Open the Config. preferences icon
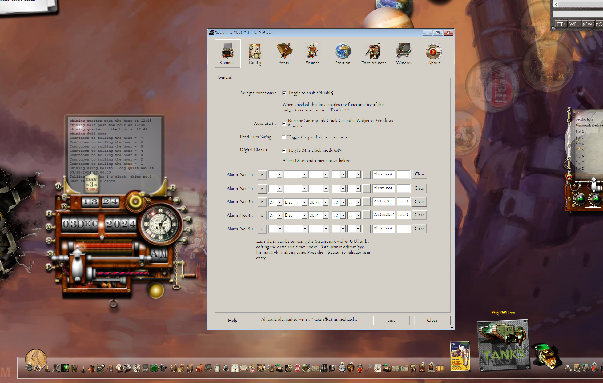603x383 pixels. coord(255,54)
